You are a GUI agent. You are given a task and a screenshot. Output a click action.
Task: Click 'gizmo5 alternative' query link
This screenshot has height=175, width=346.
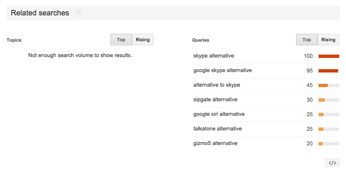tap(215, 143)
